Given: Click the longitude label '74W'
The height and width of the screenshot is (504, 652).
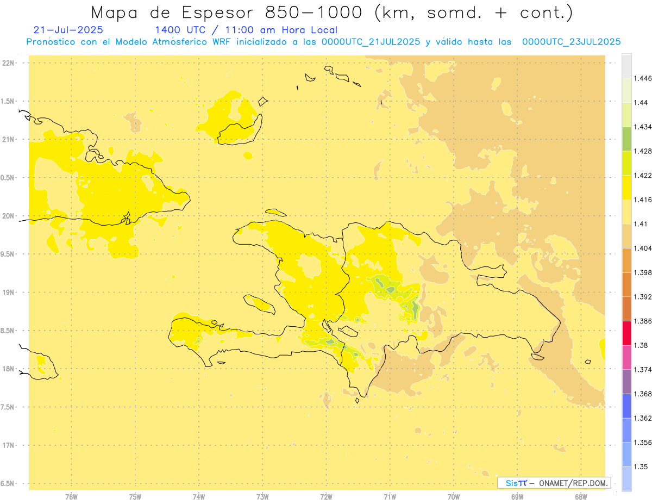Looking at the screenshot, I should [x=198, y=496].
